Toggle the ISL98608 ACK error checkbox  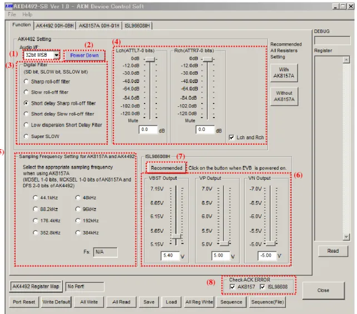tap(262, 287)
